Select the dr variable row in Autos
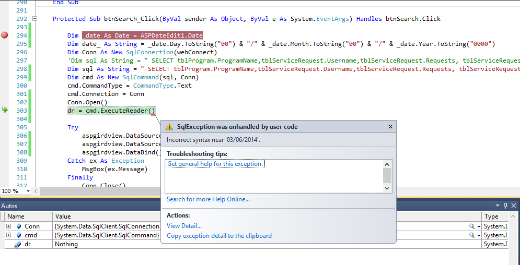The image size is (520, 265). (28, 244)
